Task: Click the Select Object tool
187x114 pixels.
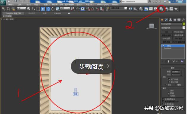Action: 29,9
